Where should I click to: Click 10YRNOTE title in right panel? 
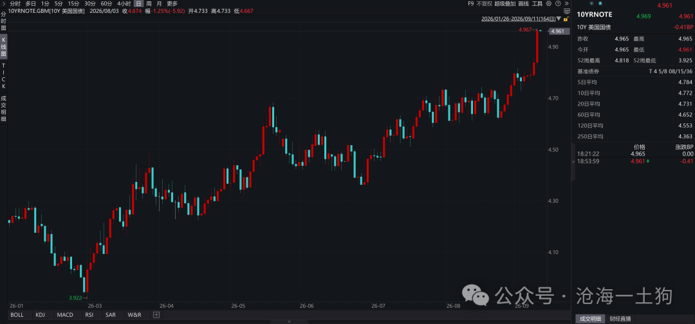(595, 14)
